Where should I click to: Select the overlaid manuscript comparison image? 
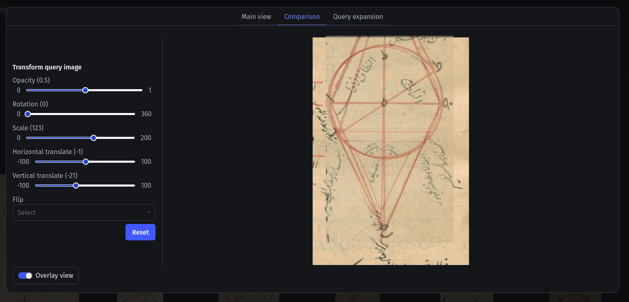[x=390, y=151]
